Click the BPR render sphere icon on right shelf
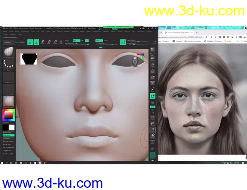 (152, 50)
